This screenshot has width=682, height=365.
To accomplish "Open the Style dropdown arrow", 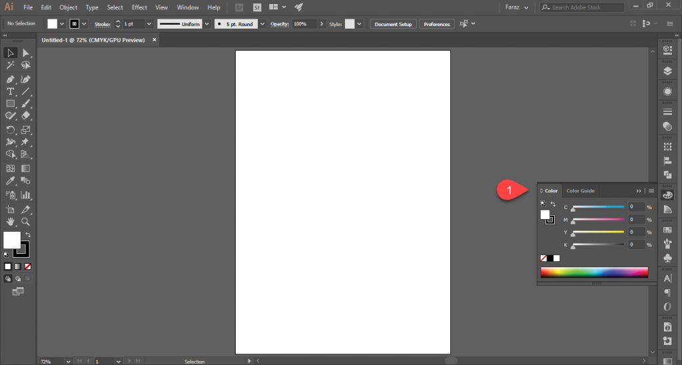I will click(x=359, y=24).
